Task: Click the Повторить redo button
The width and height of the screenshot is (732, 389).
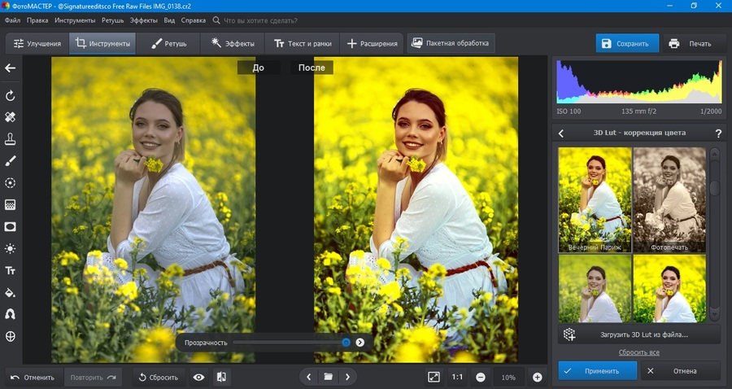Action: (93, 378)
